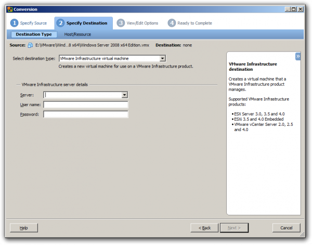Click the step 2 number circle icon
The width and height of the screenshot is (312, 245).
click(60, 23)
